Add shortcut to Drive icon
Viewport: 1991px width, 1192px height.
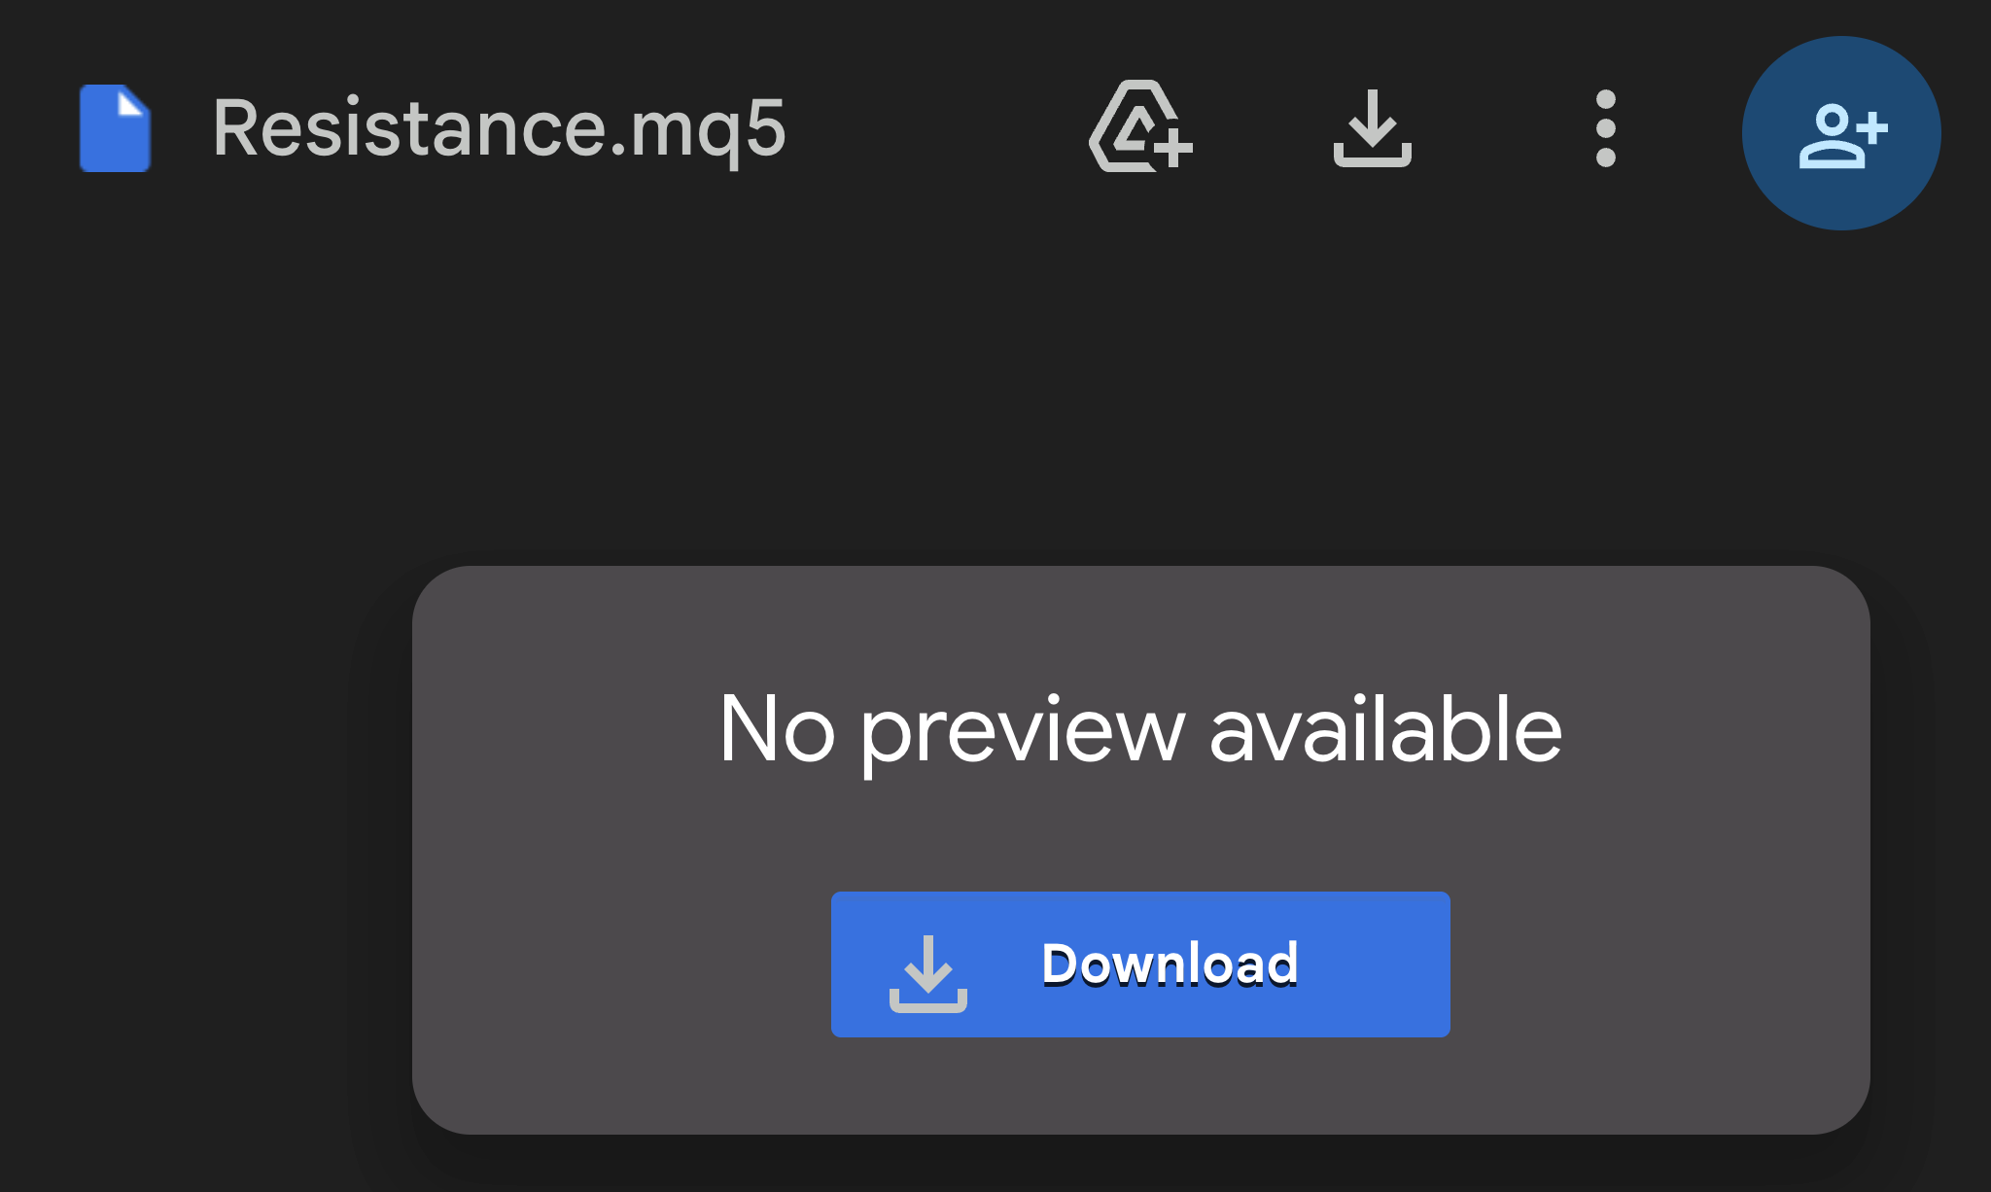coord(1140,126)
